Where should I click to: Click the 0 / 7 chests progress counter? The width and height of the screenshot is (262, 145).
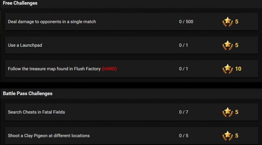(184, 112)
